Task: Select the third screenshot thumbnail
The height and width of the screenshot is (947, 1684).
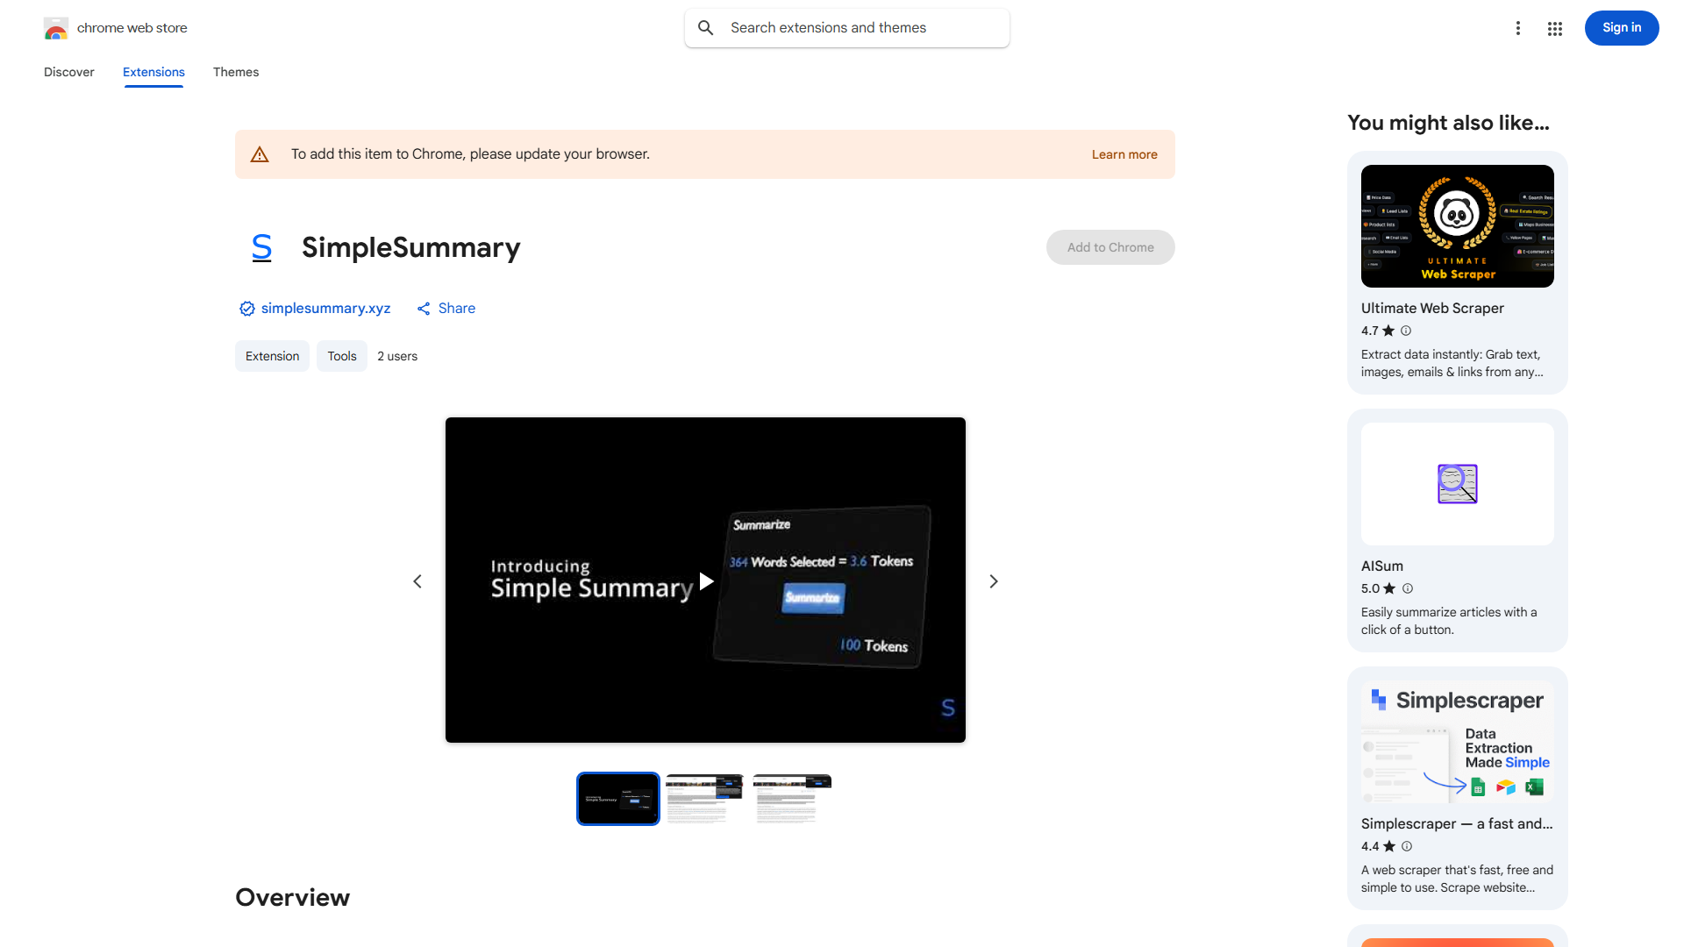Action: coord(791,799)
